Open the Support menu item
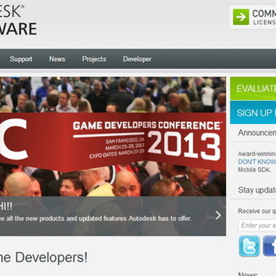 point(21,59)
